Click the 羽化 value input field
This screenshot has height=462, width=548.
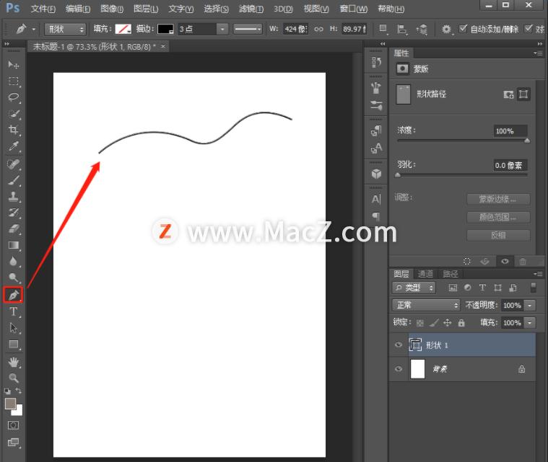[x=510, y=165]
